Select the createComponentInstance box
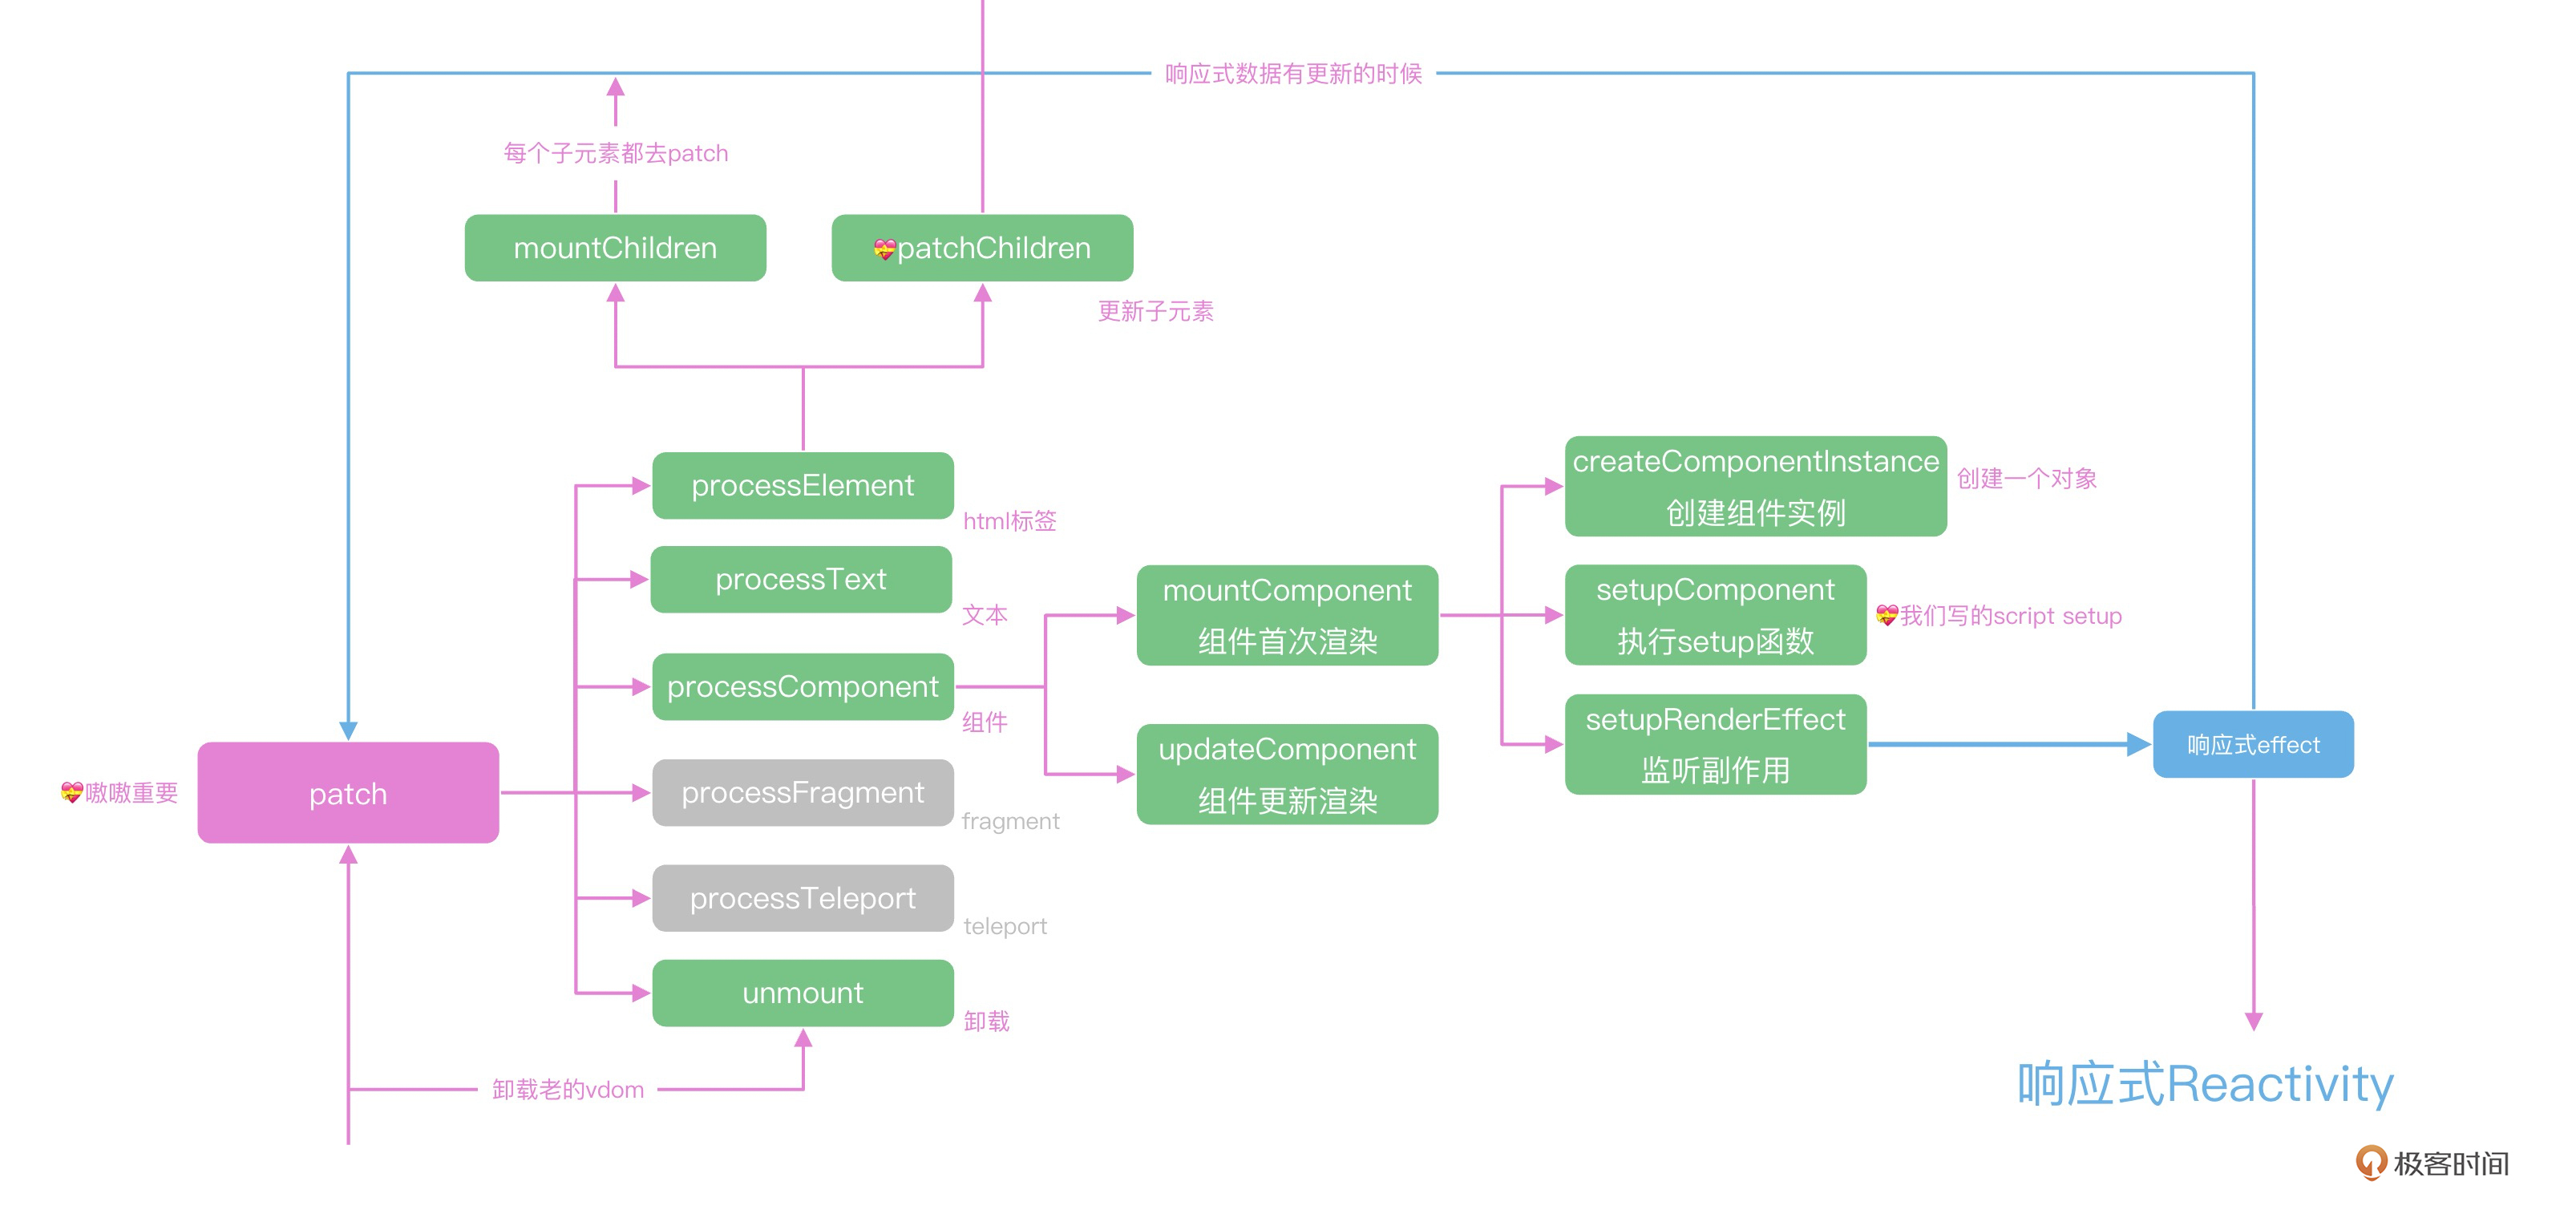 [x=1755, y=486]
